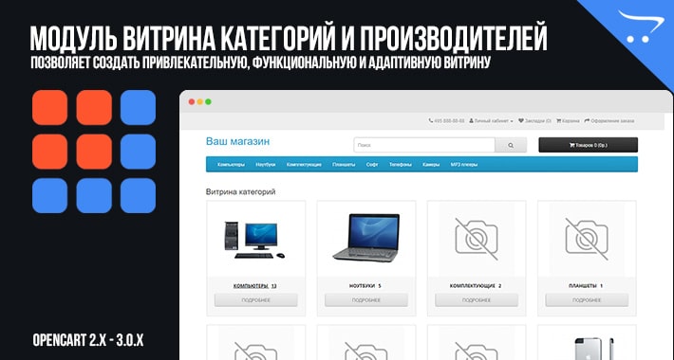Open wishlist via the heart Закладки link
Screen dimensions: 674x360
coord(534,121)
